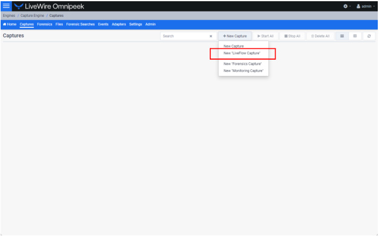
Task: Choose New "LiveFlow Capture" entry
Action: [244, 53]
